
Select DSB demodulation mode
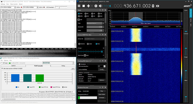coord(86,16)
